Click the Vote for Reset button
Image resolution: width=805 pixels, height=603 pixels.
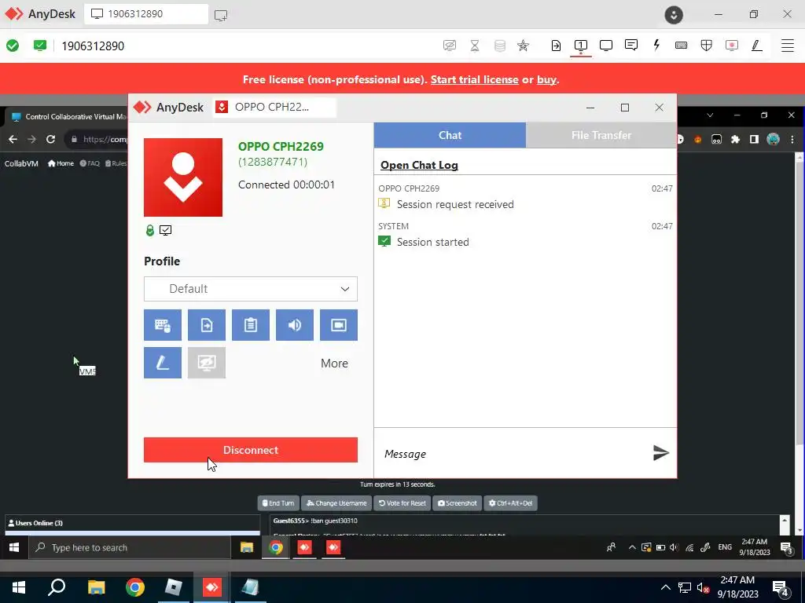(402, 503)
